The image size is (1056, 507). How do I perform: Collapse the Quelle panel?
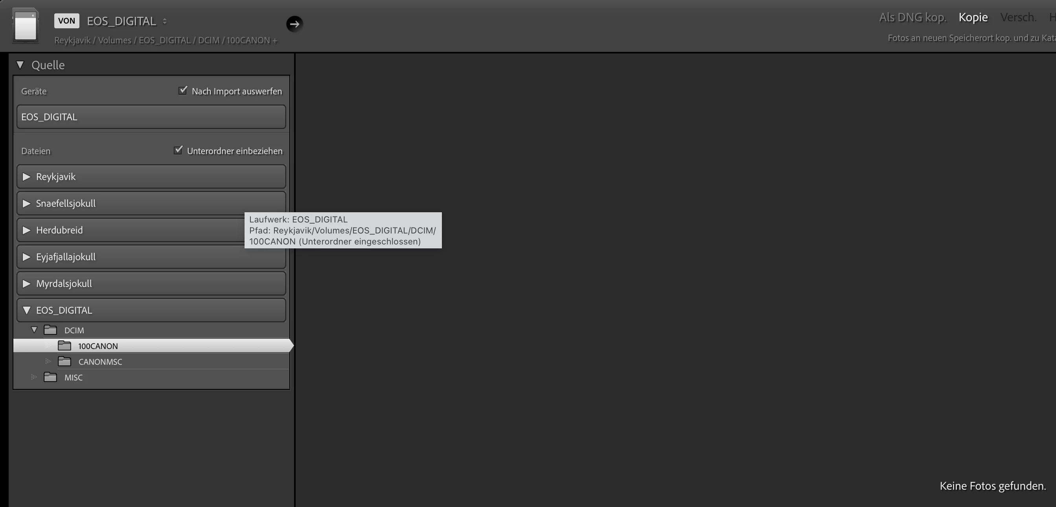tap(20, 65)
